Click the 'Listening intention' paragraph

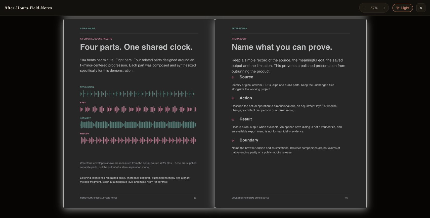pyautogui.click(x=135, y=180)
